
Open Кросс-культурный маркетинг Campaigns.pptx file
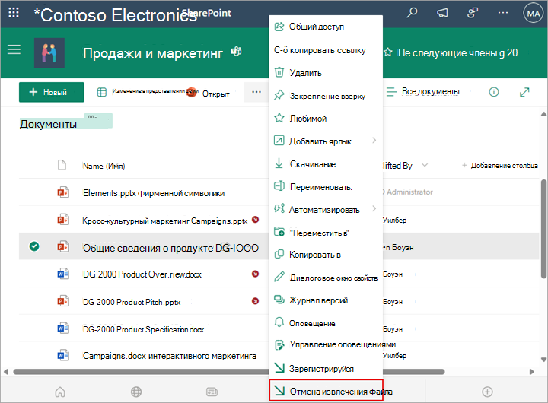(164, 221)
